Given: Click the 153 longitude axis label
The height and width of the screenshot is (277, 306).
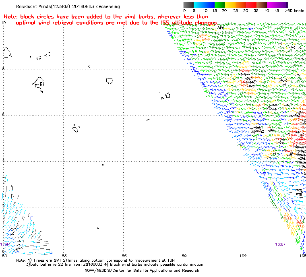Looking at the screenshot, I should (x=63, y=256).
